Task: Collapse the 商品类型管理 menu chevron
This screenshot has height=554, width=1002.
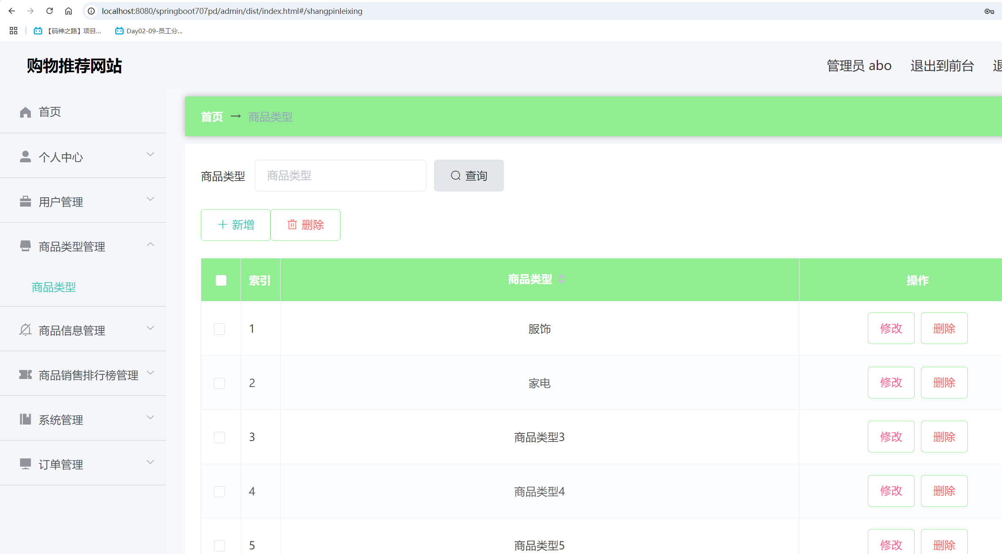Action: click(150, 245)
